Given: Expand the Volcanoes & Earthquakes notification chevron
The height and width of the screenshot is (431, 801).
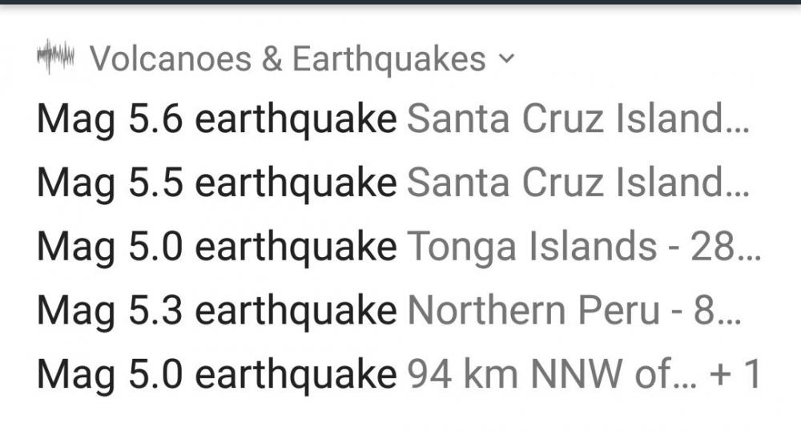Looking at the screenshot, I should pos(505,59).
